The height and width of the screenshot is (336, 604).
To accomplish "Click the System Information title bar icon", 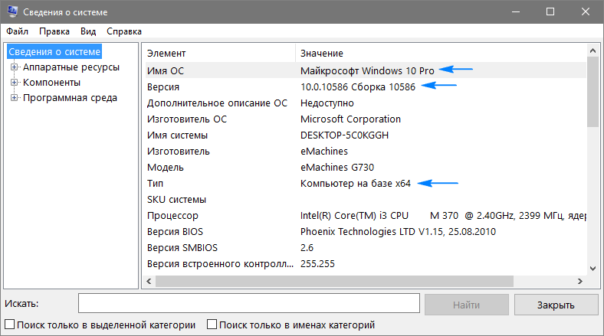I will [10, 11].
